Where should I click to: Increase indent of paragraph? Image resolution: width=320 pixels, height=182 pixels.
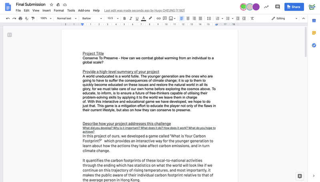[244, 18]
